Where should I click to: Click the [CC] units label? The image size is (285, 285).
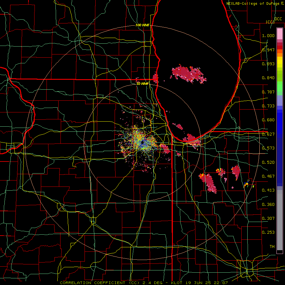(x=270, y=22)
